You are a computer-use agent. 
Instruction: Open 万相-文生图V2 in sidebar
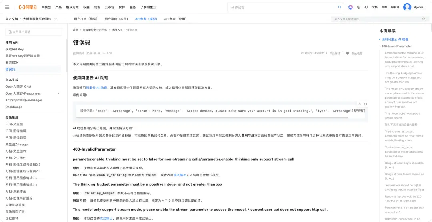click(x=16, y=151)
